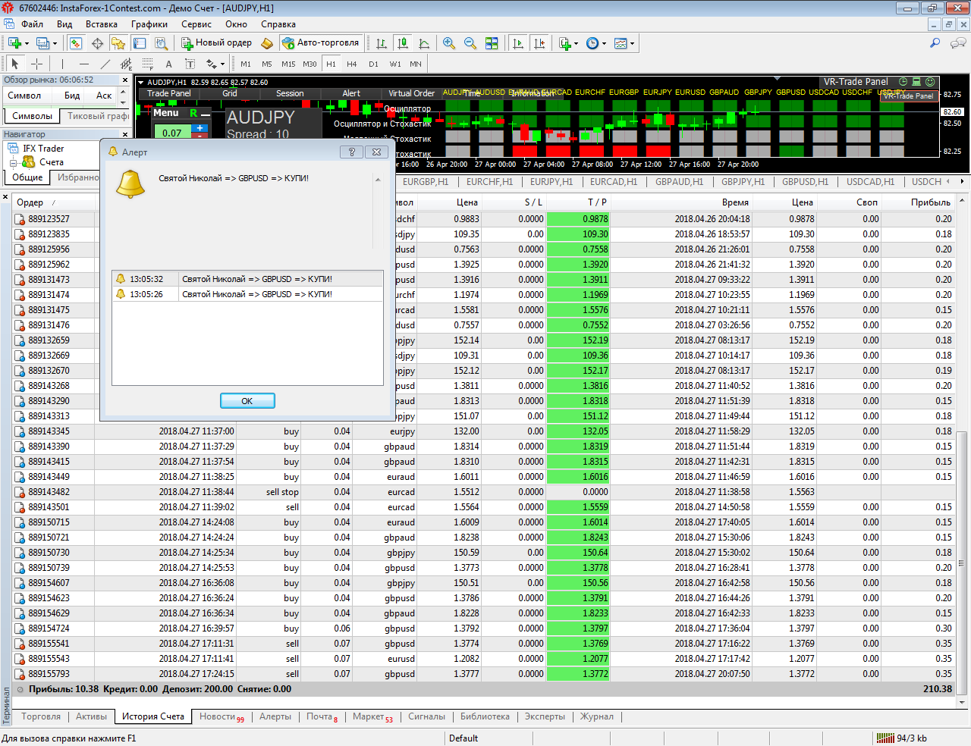Enable chart shift icon
Image resolution: width=971 pixels, height=746 pixels.
click(x=539, y=43)
